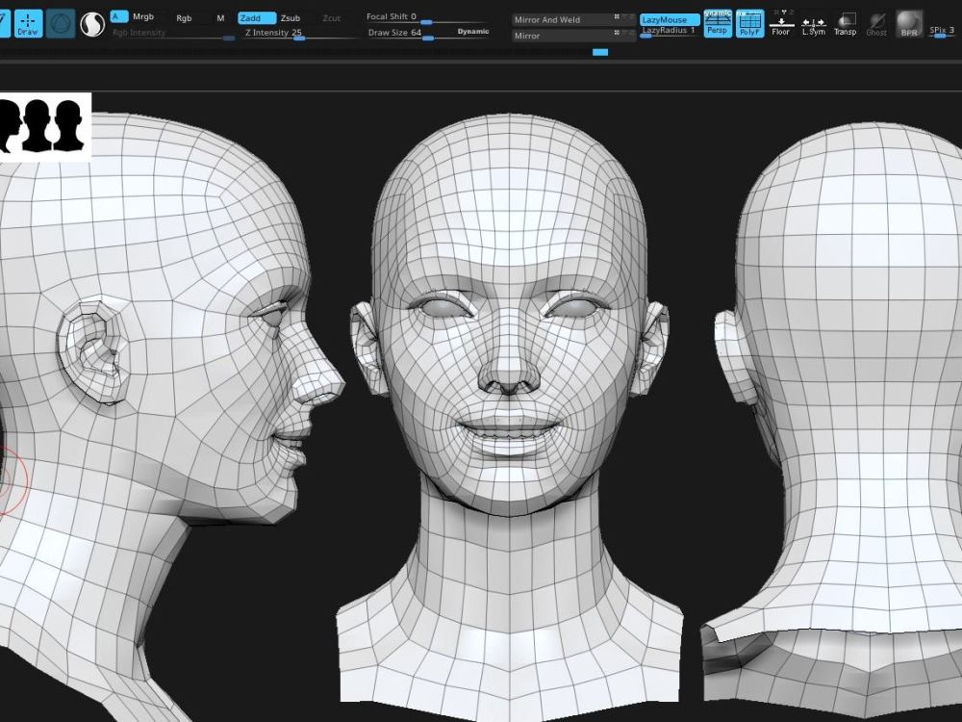
Task: Click axis icons on Mirror And Weld
Action: (624, 18)
